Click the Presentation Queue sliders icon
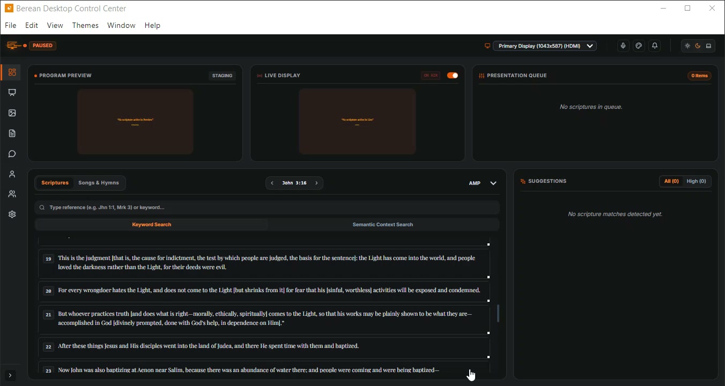Viewport: 725px width, 386px height. (x=482, y=76)
